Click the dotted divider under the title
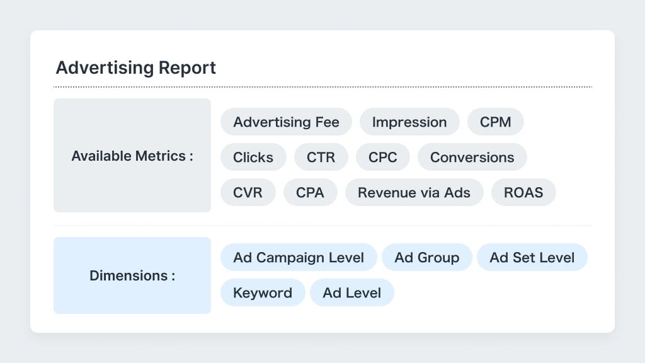Viewport: 645px width, 363px height. click(322, 87)
